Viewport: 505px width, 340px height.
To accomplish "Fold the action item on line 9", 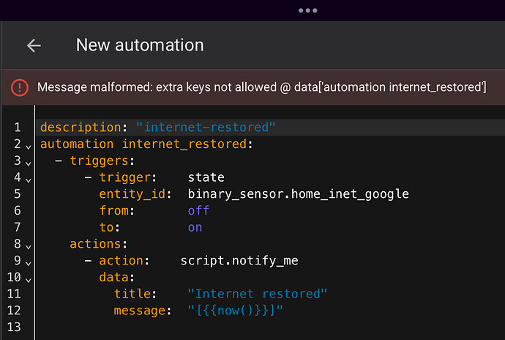I will tap(28, 262).
